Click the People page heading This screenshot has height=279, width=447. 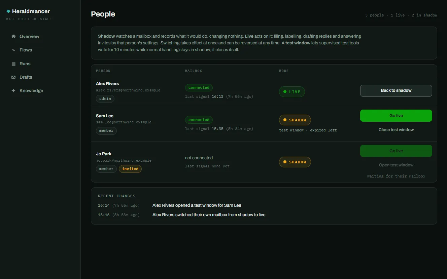103,14
